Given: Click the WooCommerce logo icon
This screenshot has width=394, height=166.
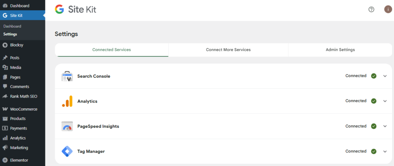Looking at the screenshot, I should [x=5, y=109].
